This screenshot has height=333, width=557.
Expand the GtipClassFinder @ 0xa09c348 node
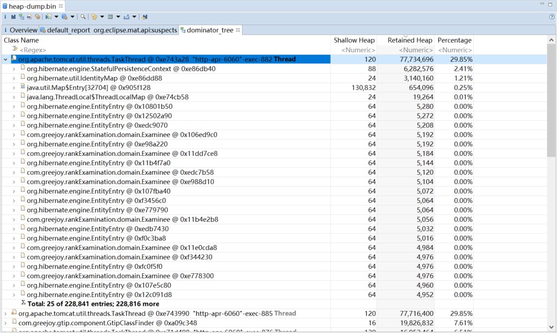pyautogui.click(x=5, y=323)
